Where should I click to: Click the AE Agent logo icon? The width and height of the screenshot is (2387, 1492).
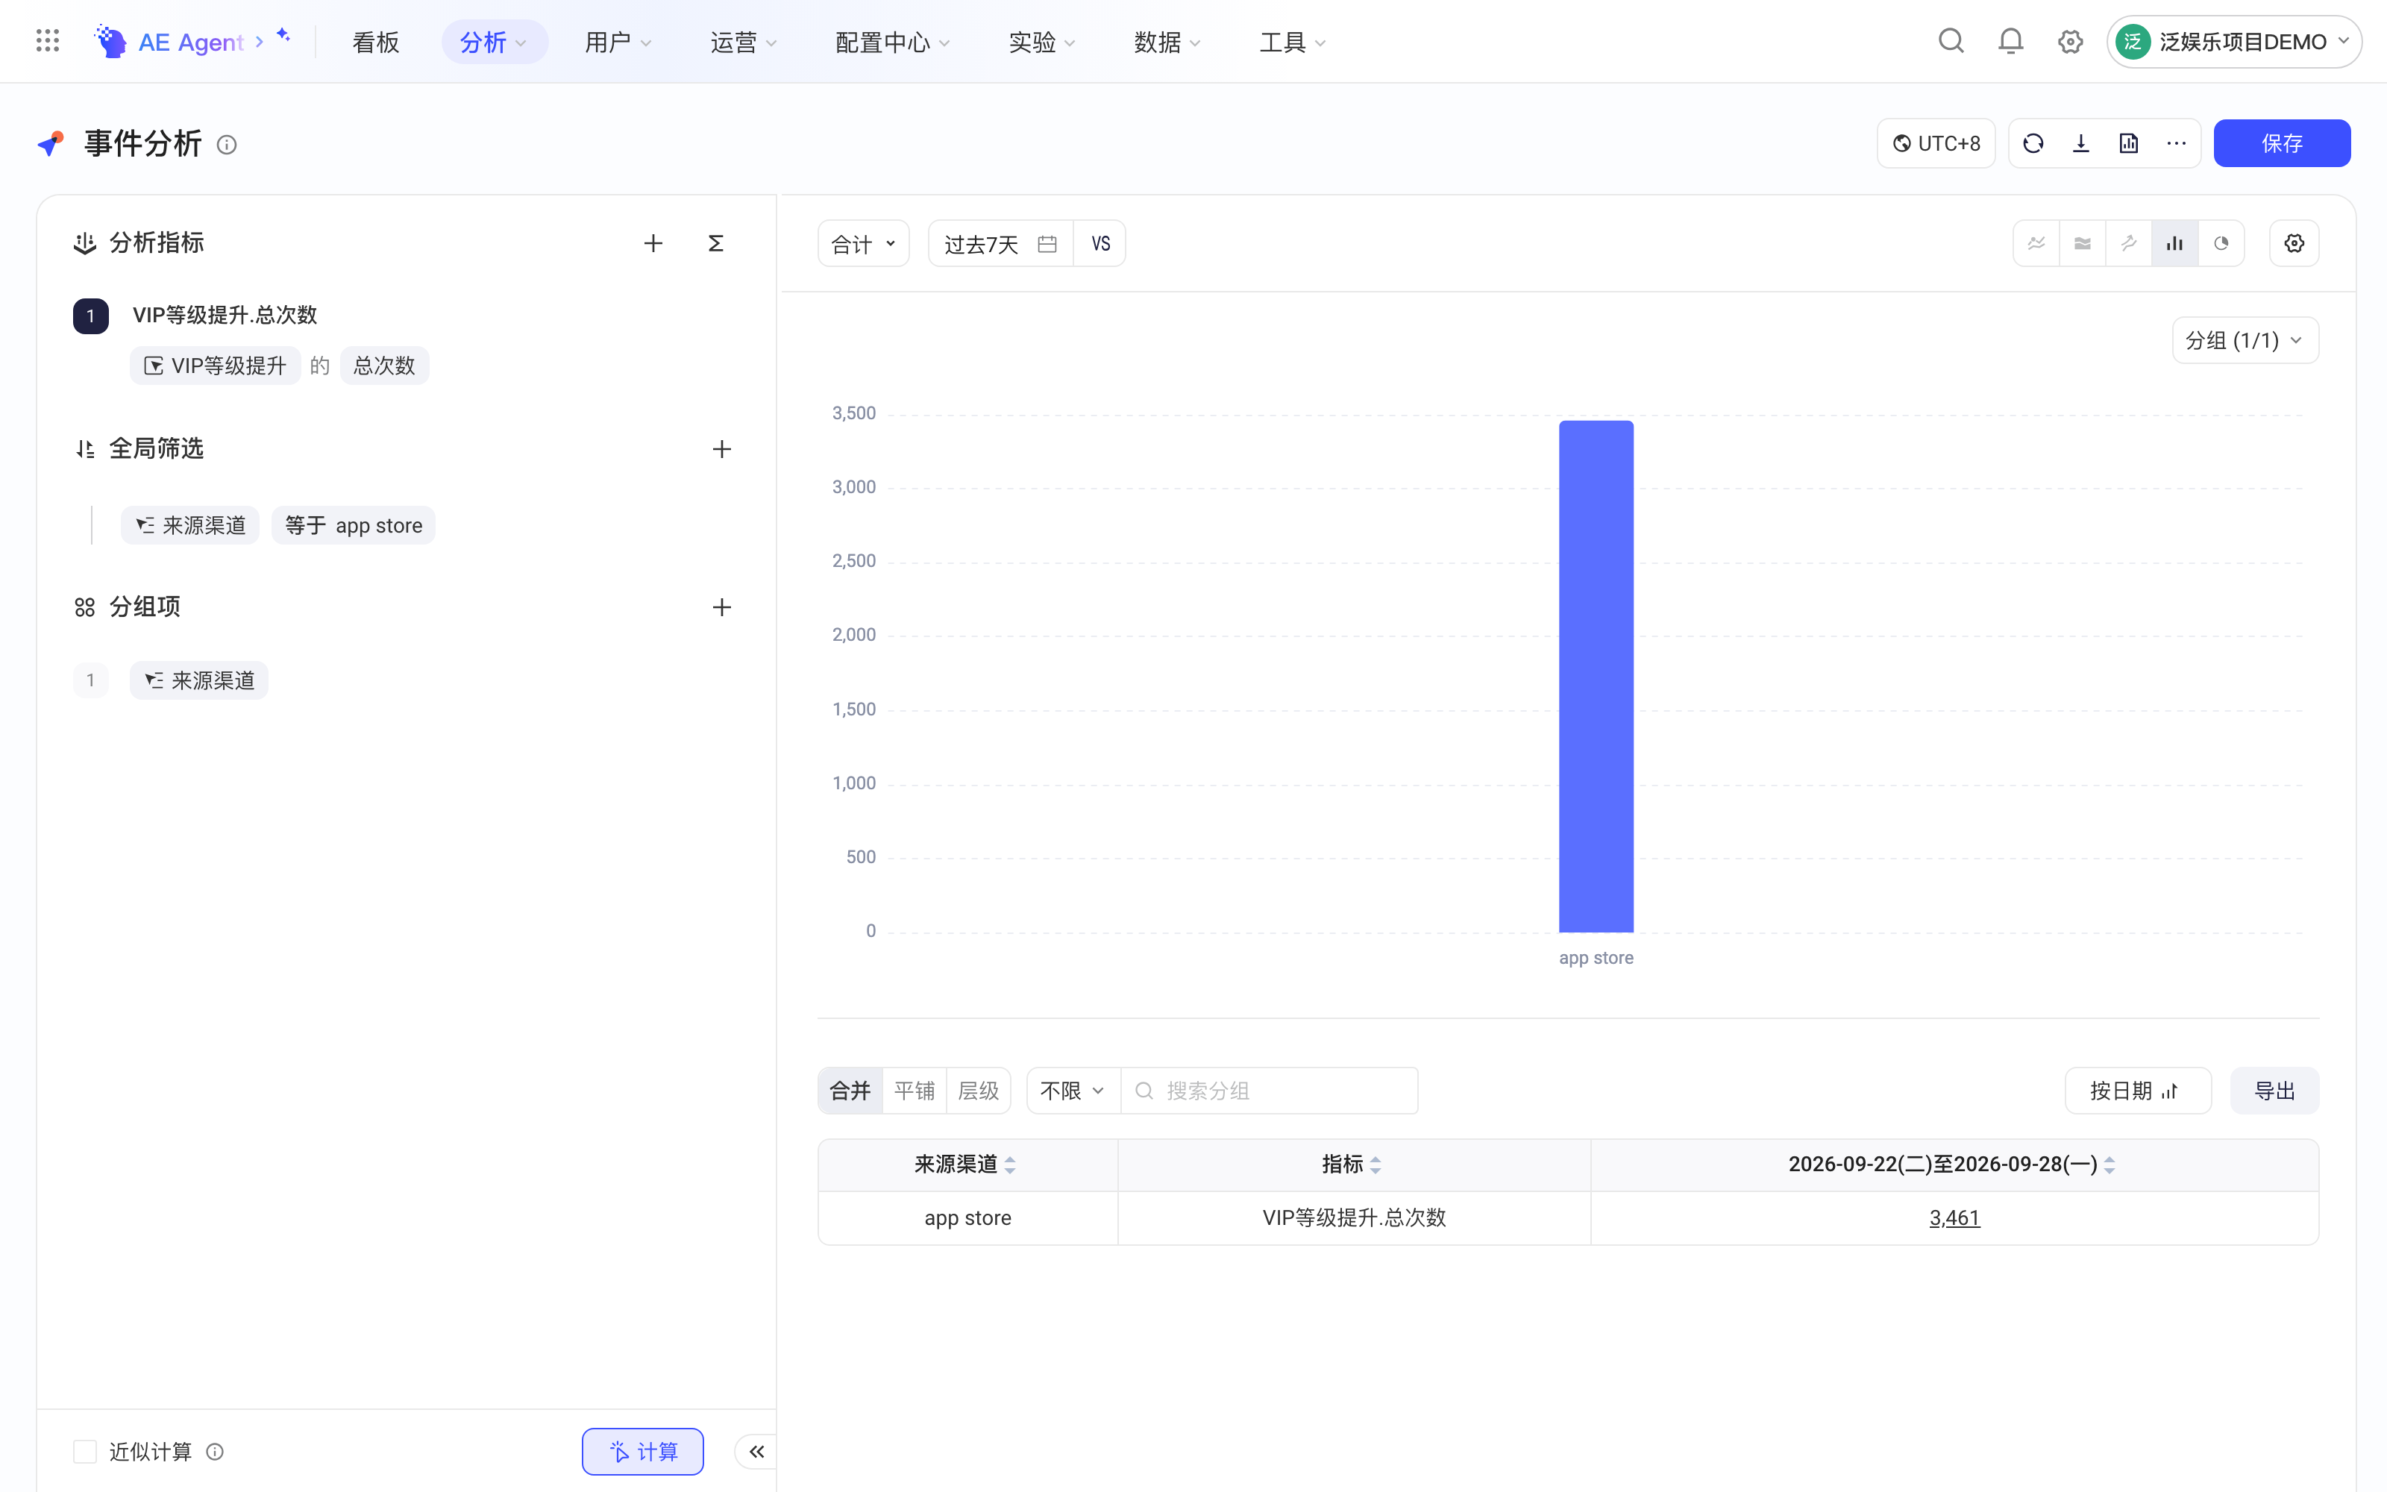point(110,40)
